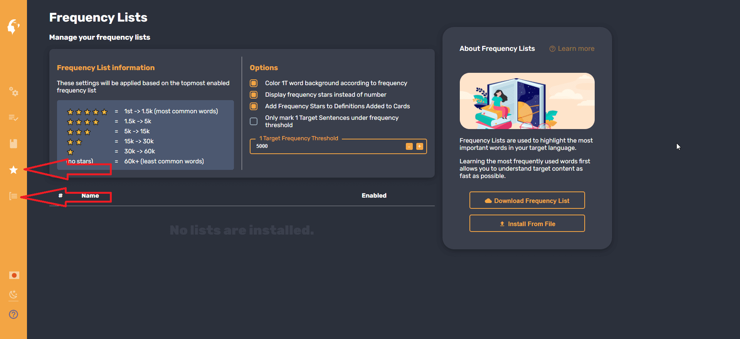Open the question mark help icon
The width and height of the screenshot is (740, 339).
[x=13, y=314]
